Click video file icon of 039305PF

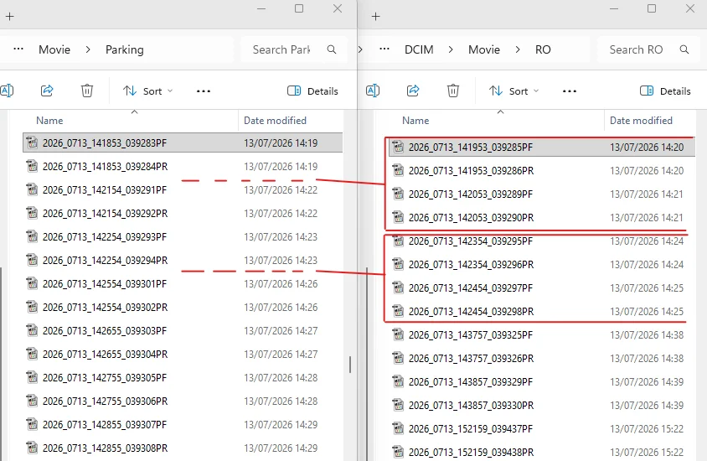32,377
